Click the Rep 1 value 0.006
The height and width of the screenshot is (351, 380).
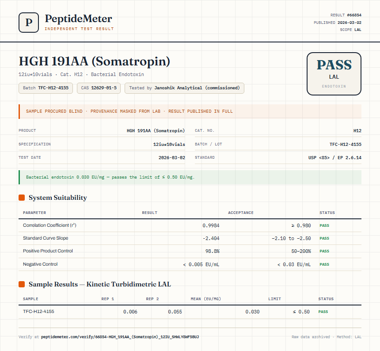coord(130,312)
